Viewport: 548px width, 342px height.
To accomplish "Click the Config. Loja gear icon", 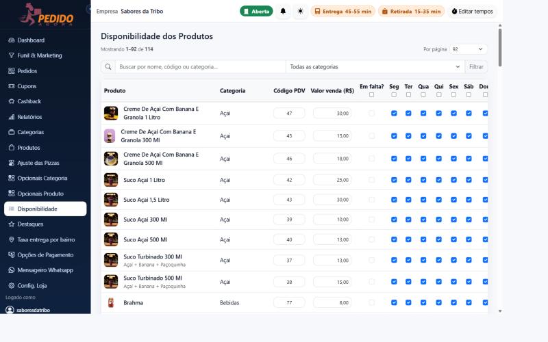I will tap(11, 286).
